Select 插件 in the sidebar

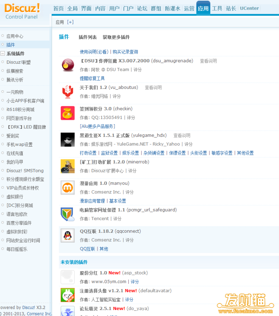[x=10, y=45]
